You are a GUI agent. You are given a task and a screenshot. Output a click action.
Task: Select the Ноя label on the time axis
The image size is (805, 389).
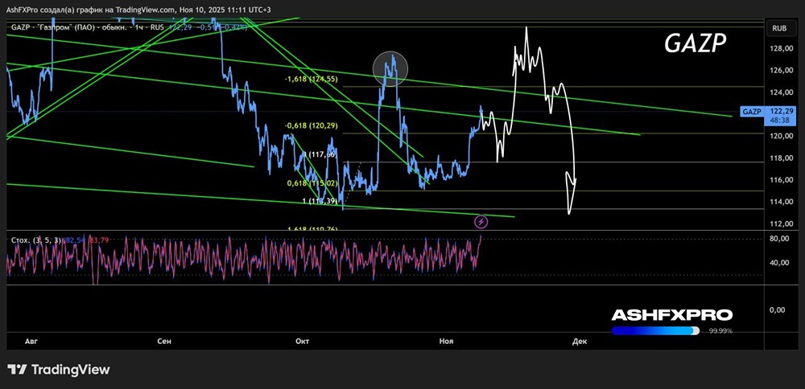[446, 342]
